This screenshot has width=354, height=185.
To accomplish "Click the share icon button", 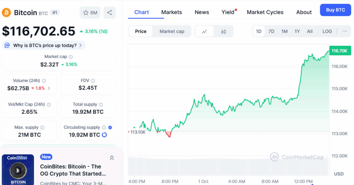I will click(110, 13).
